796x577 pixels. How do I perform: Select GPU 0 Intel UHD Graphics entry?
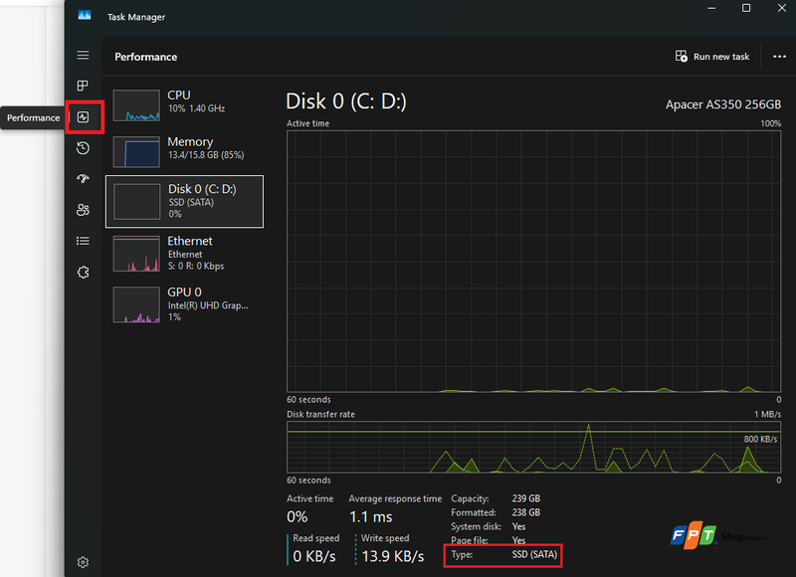(184, 304)
